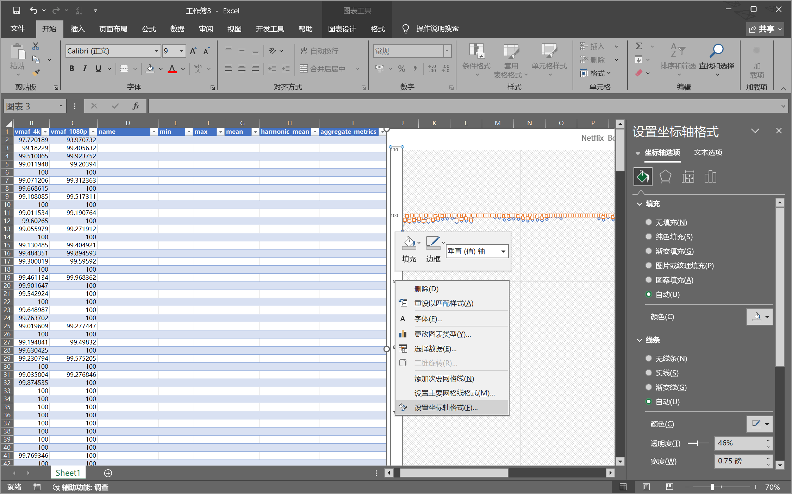
Task: Select Gradient fill radio button
Action: [x=648, y=251]
